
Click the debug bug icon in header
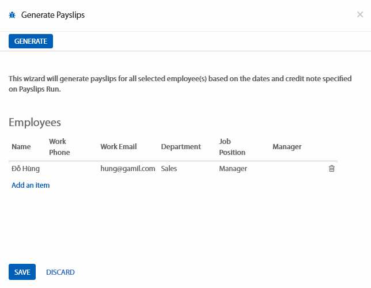point(12,15)
